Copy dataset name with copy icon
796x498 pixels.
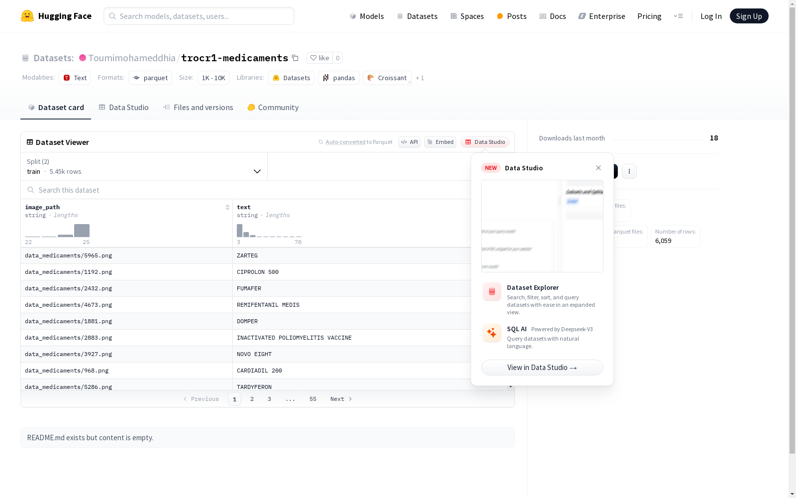click(x=295, y=58)
